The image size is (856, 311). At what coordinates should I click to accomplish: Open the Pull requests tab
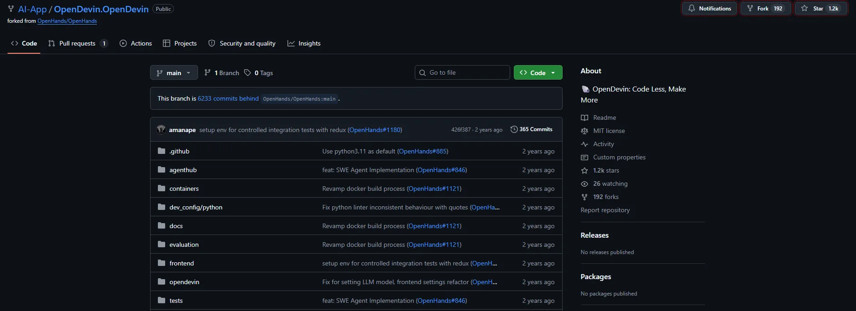pos(78,43)
